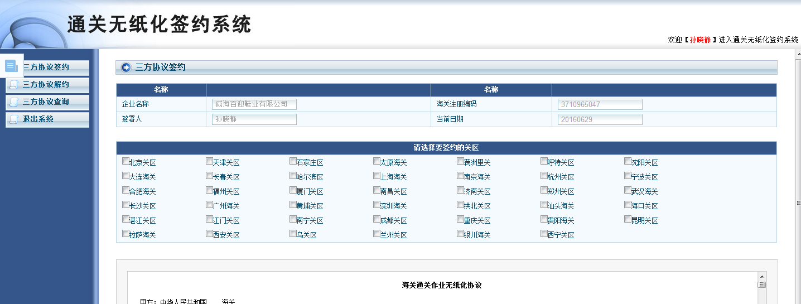Click the 海关注册编码 input field
The image size is (801, 304).
coord(600,104)
